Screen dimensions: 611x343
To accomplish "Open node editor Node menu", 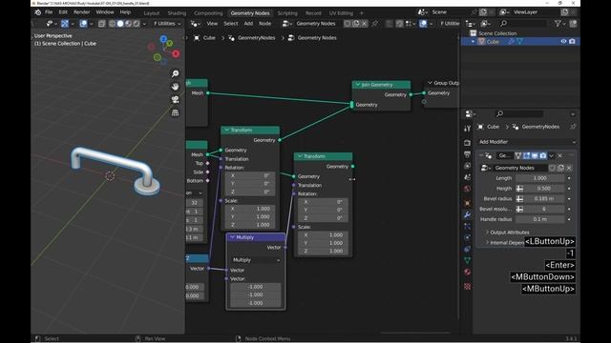I will pos(265,24).
